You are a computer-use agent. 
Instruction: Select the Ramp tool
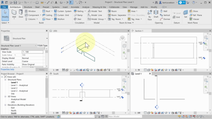click(x=78, y=15)
